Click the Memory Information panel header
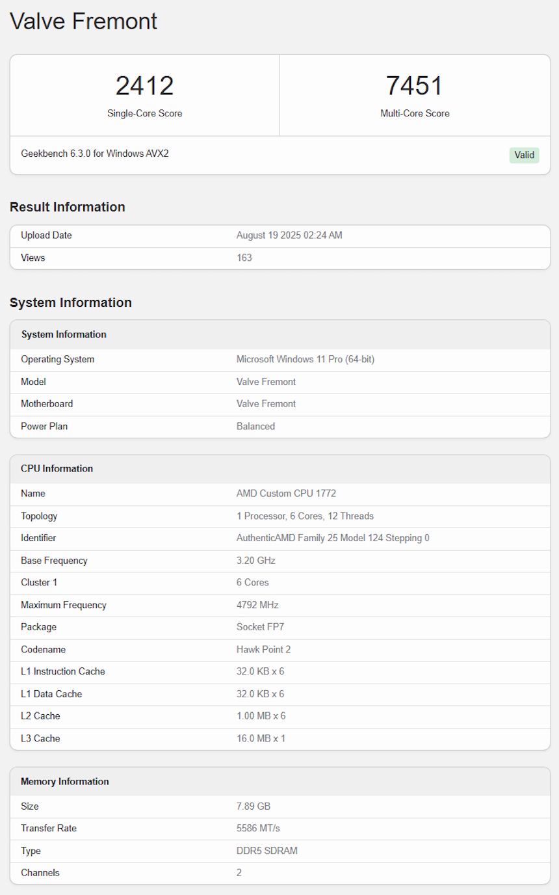The image size is (559, 895). pyautogui.click(x=64, y=781)
